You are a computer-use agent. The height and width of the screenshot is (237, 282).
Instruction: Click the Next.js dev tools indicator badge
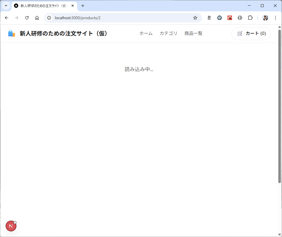(11, 226)
